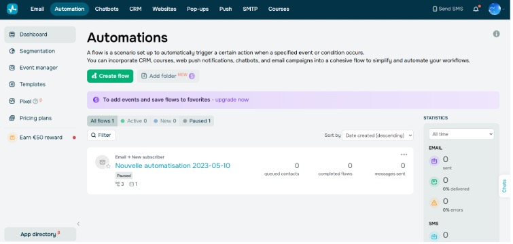Click the Email delivered statistics icon
The image size is (513, 244).
pyautogui.click(x=434, y=182)
